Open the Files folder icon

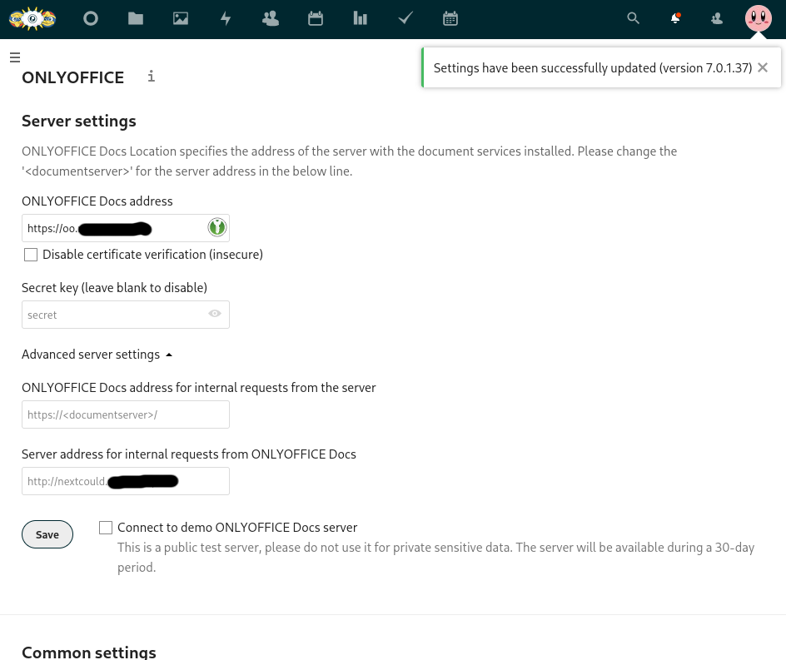(x=136, y=18)
